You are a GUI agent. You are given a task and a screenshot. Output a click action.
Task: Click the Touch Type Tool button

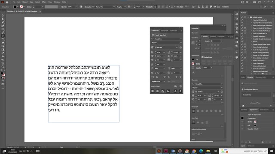coord(159,35)
